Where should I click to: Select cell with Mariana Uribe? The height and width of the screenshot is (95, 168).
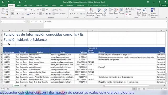(40, 55)
